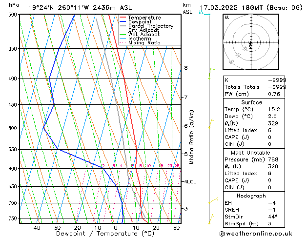Click the 7 km altitude label
This screenshot has height=237, width=307.
[x=186, y=97]
